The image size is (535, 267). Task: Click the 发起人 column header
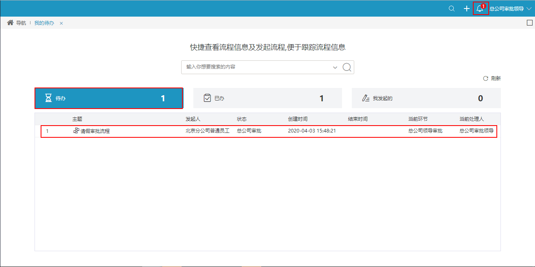pos(193,119)
